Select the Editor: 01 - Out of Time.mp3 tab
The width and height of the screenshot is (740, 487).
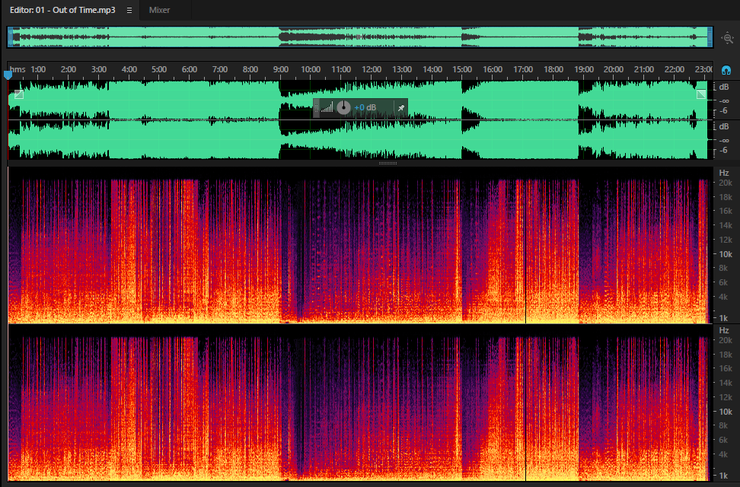tap(62, 10)
